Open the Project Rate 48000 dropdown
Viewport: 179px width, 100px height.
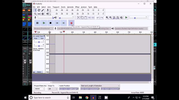(39, 89)
